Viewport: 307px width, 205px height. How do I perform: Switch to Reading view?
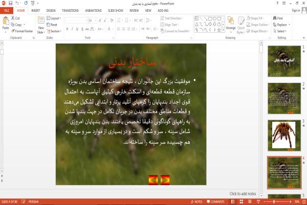(250, 201)
